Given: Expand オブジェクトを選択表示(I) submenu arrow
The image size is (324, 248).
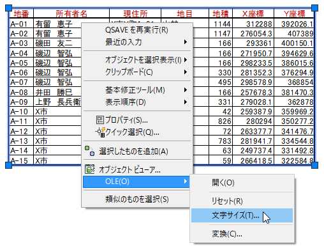Looking at the screenshot, I should [186, 60].
